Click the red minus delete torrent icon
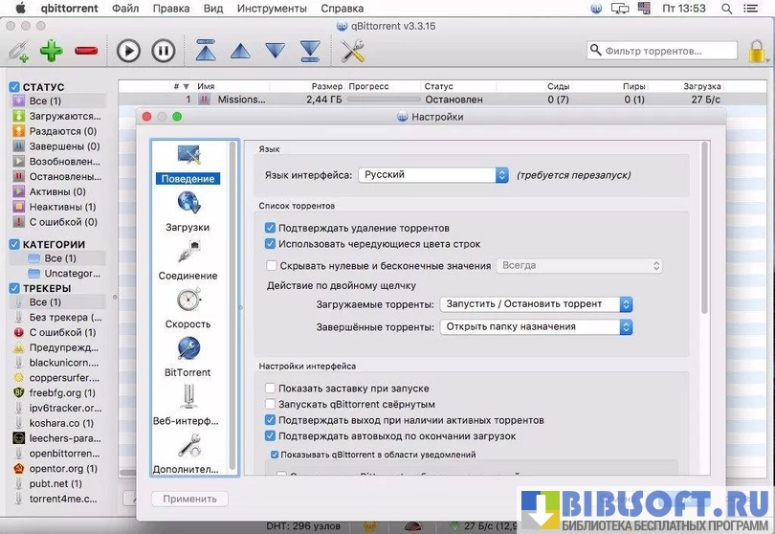The width and height of the screenshot is (775, 534). [86, 51]
